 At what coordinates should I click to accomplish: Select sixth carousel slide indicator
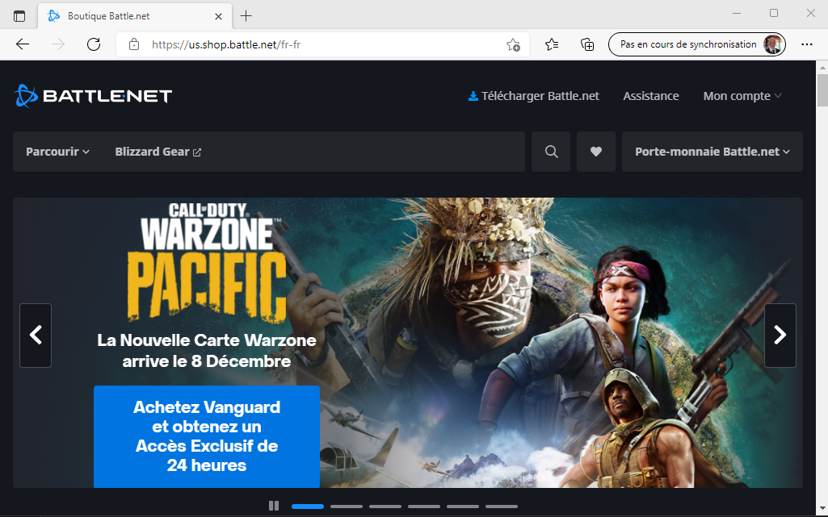pos(502,507)
